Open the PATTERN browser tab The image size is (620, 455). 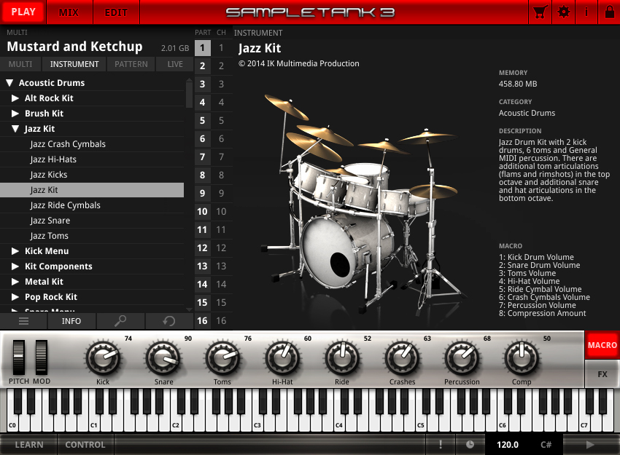131,64
